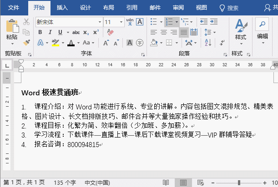Toggle Italic formatting
This screenshot has height=187, width=278.
pos(50,32)
